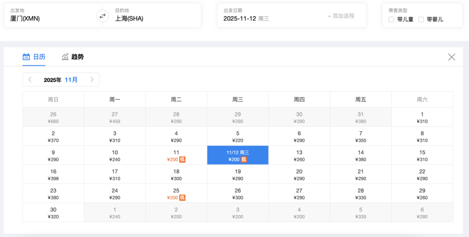Enable the 带儿童 checkbox
The height and width of the screenshot is (237, 469).
point(391,20)
